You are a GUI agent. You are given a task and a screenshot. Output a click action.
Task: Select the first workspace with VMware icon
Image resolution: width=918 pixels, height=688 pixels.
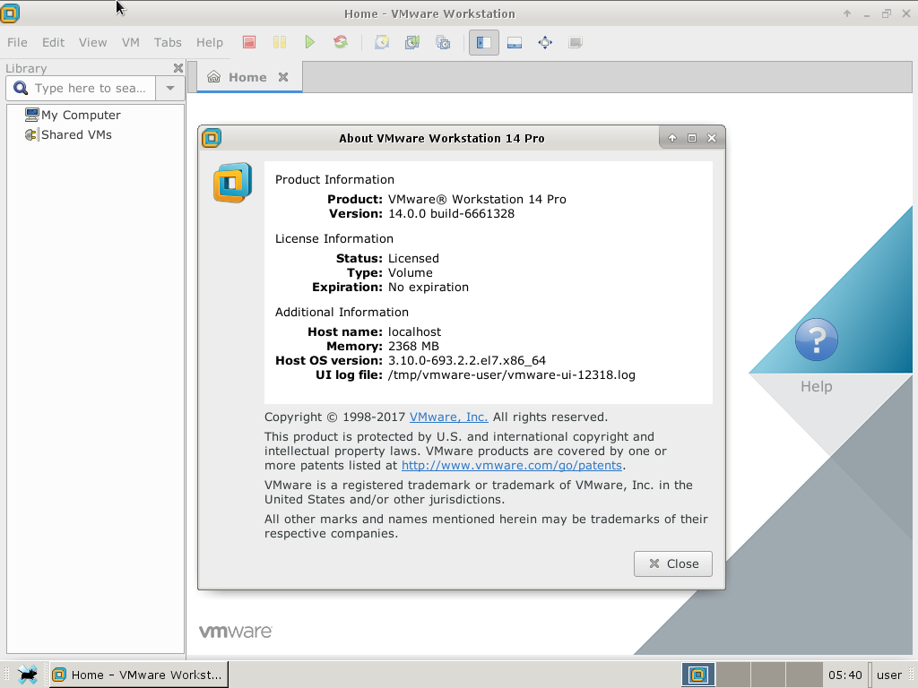tap(697, 675)
